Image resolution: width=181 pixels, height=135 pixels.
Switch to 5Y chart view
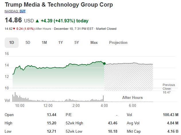coord(77,42)
